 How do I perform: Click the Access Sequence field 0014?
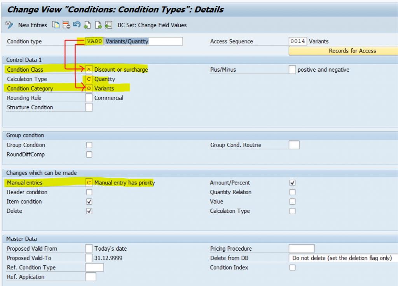coord(298,41)
